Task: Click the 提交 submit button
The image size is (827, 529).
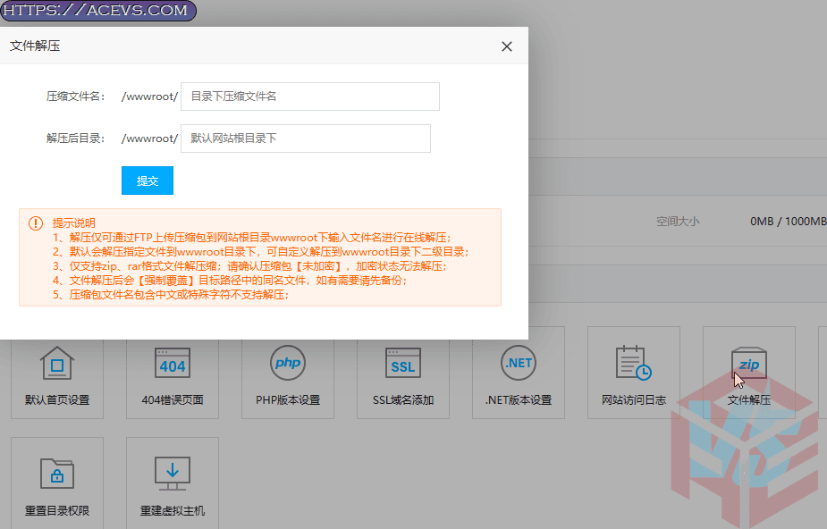Action: (148, 181)
